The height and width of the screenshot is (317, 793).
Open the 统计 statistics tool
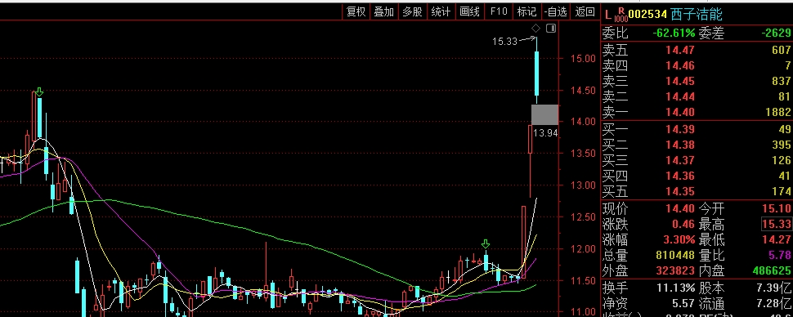441,11
